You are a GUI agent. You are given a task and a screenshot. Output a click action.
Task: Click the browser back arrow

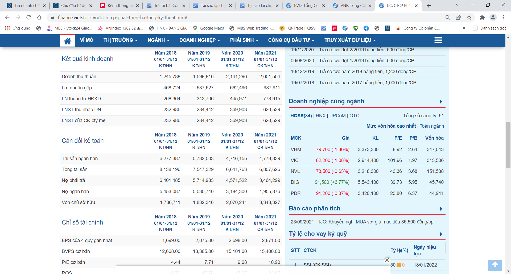7,17
